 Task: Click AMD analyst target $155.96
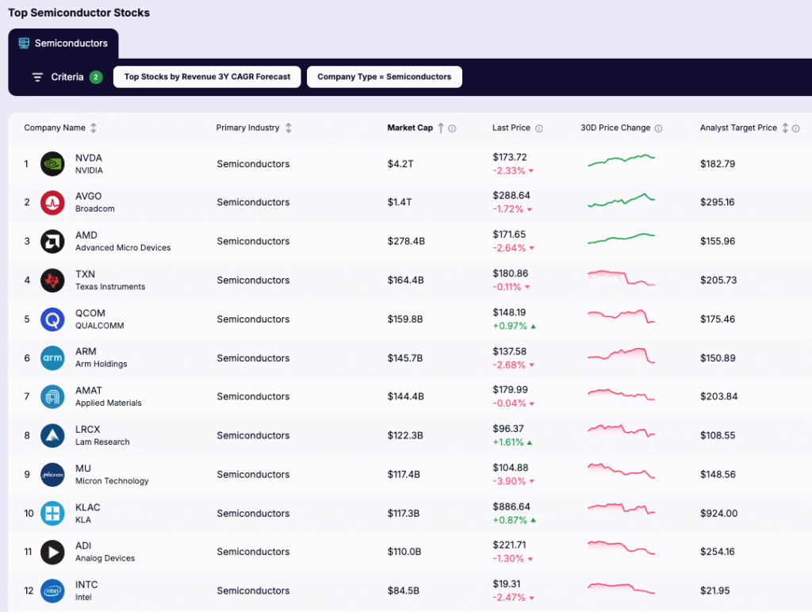coord(718,241)
